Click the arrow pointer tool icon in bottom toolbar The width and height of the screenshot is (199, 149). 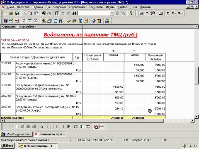click(42, 127)
